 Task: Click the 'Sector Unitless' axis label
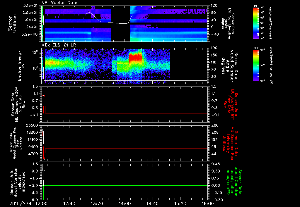pyautogui.click(x=12, y=23)
